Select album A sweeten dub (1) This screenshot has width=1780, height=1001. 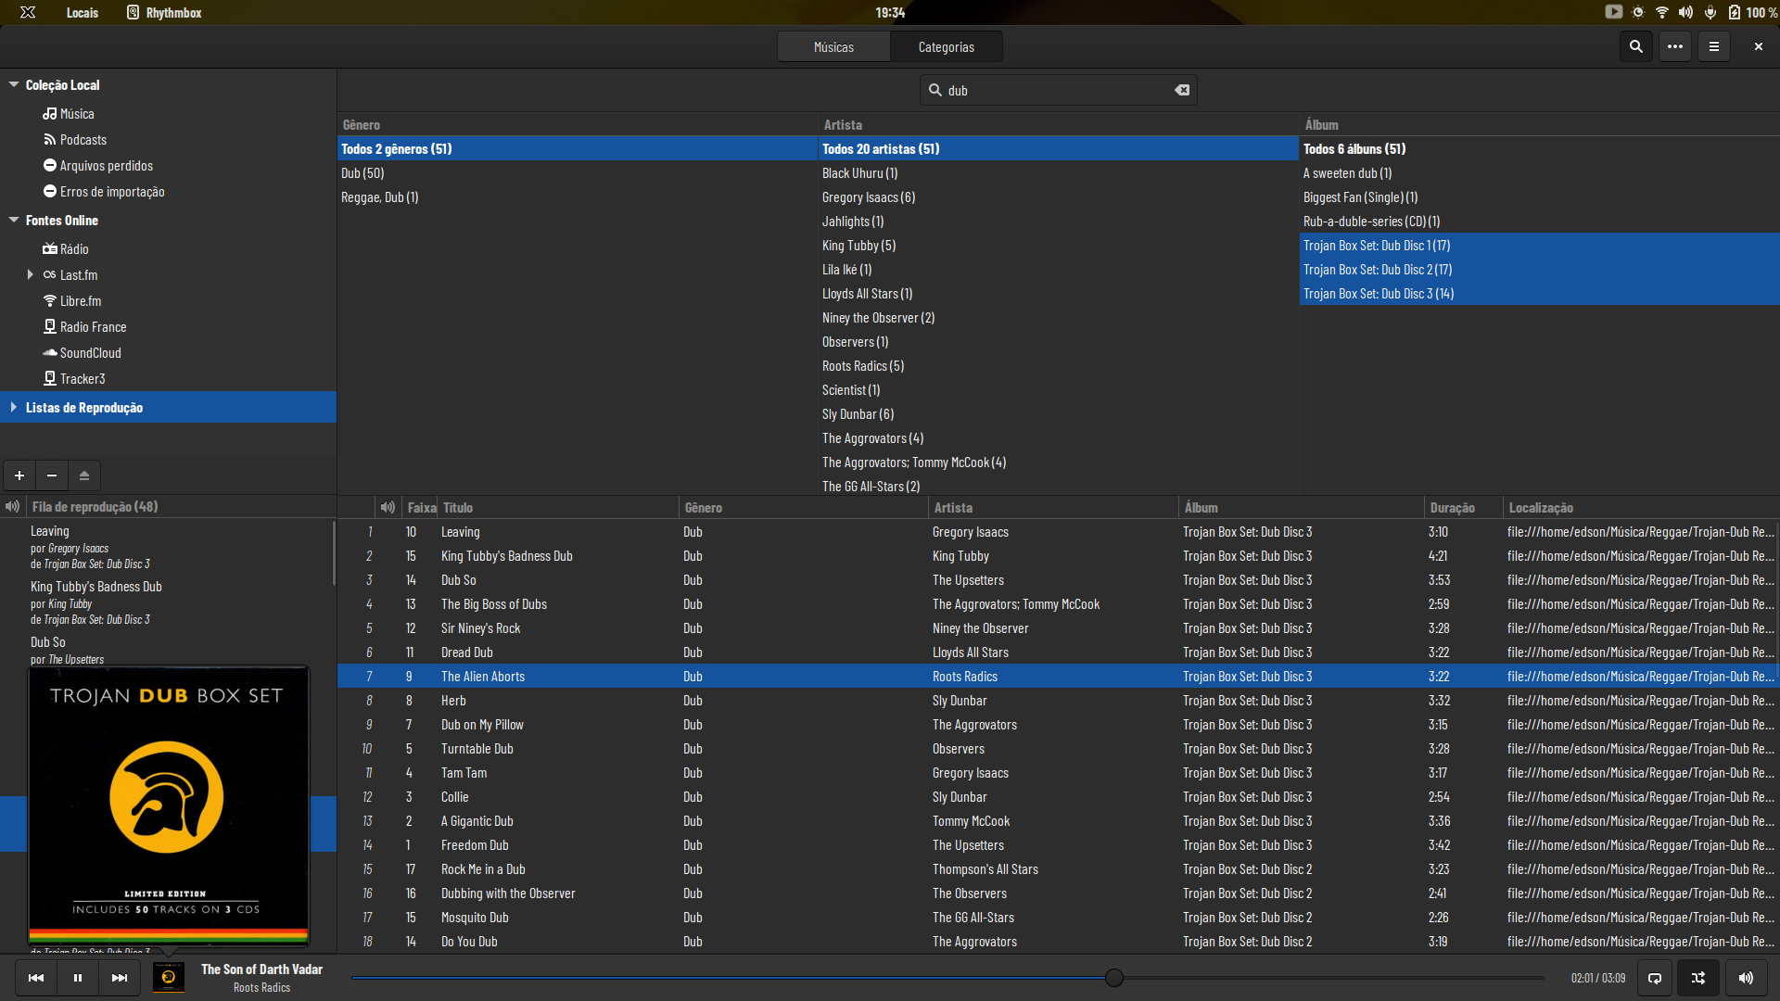point(1539,173)
